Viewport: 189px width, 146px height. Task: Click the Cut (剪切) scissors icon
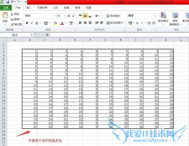(12, 14)
